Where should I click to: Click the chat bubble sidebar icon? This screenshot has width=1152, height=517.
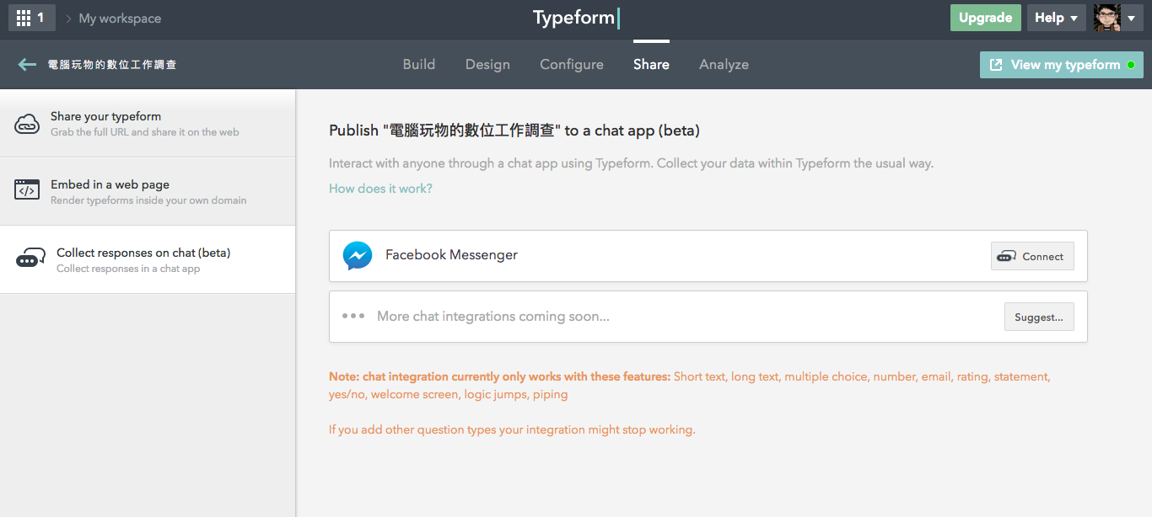[x=30, y=258]
